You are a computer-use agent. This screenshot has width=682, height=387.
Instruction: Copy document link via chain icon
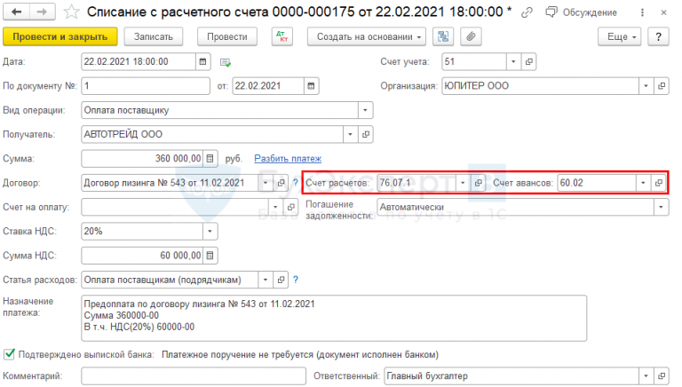[528, 12]
